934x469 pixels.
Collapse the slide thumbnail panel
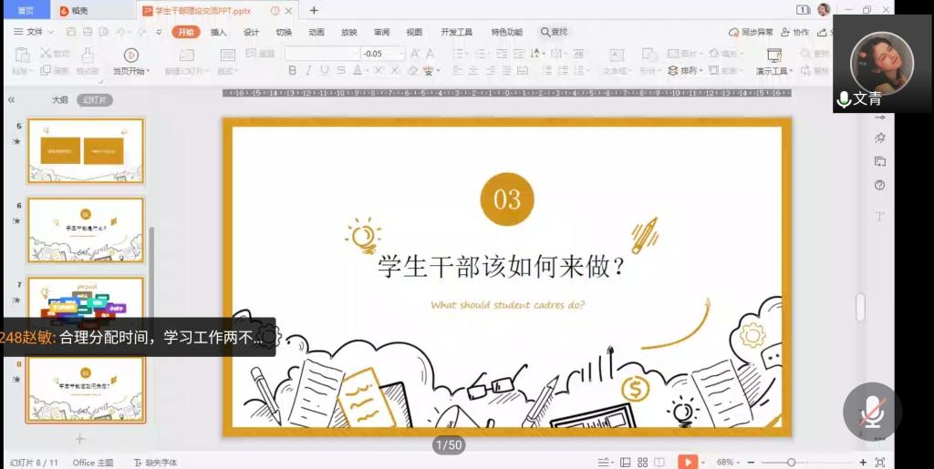[11, 100]
